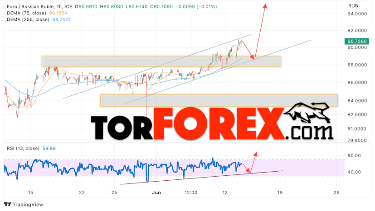Screen dimensions: 375x211
Task: Click the 88.0000 price axis label
Action: pyautogui.click(x=357, y=65)
